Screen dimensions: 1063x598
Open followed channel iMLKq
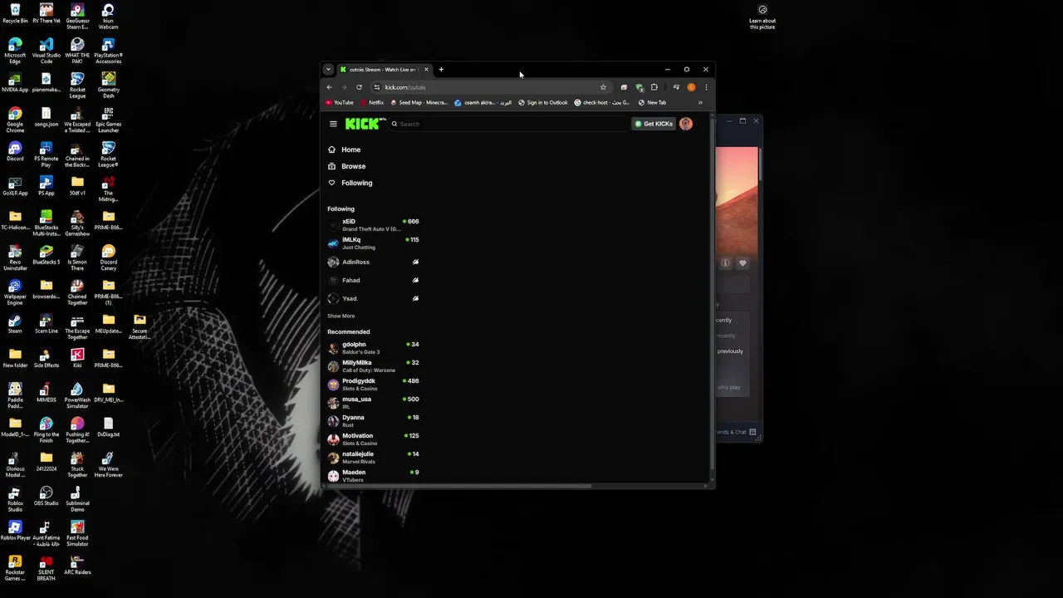tap(374, 243)
